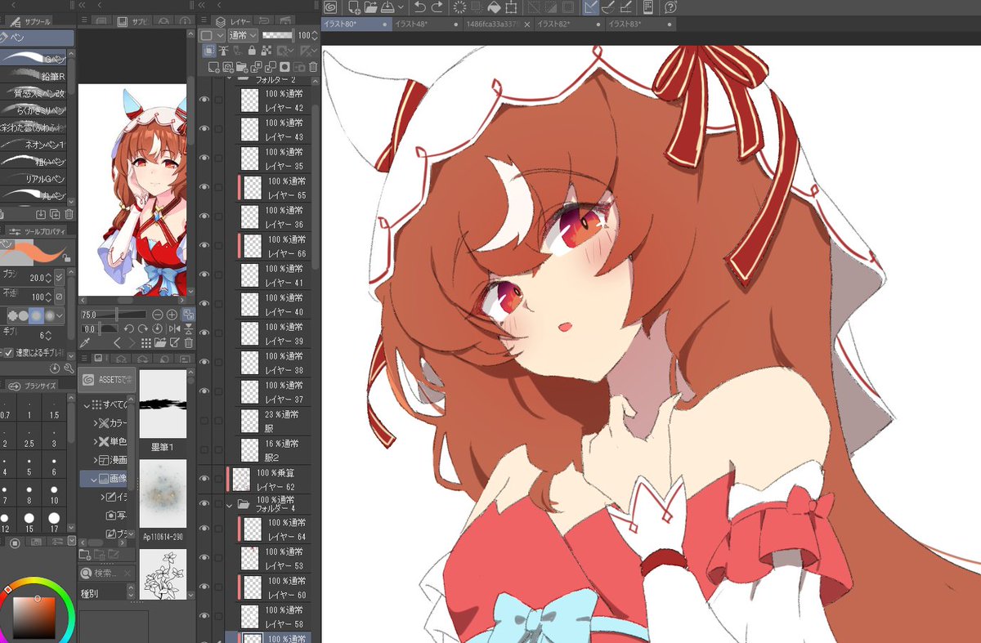
Task: Click the sub view reference image
Action: (x=132, y=190)
